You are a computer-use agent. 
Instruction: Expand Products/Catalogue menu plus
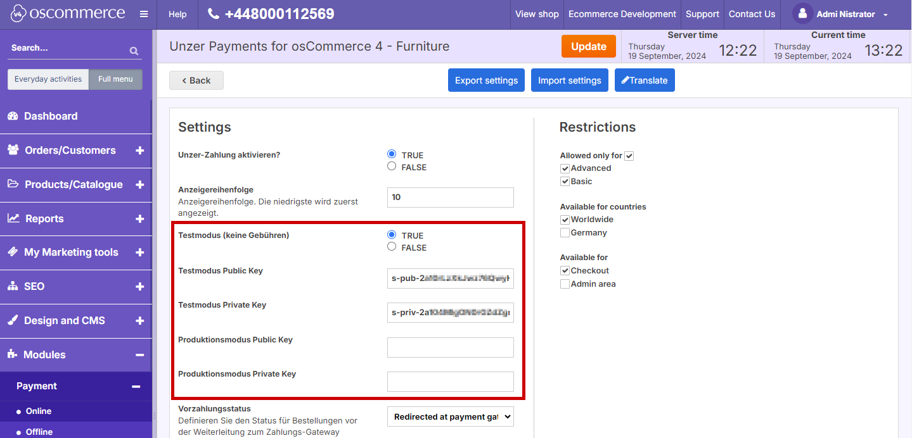pos(139,185)
